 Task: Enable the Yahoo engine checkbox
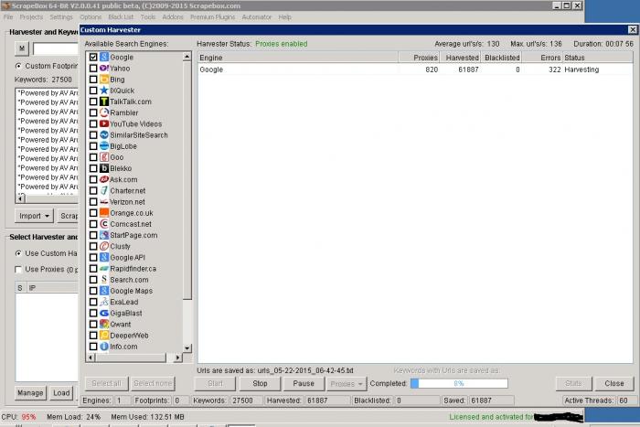(x=93, y=69)
